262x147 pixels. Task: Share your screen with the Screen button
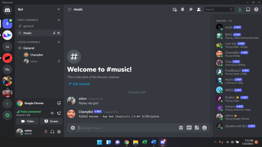point(51,121)
